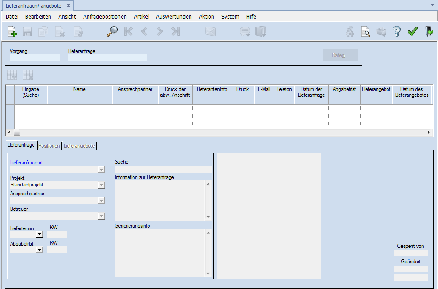Click the green checkmark confirm icon

pyautogui.click(x=412, y=32)
